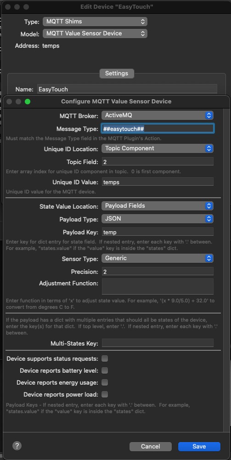231x460 pixels.
Task: Click the Message Type text field
Action: point(158,129)
